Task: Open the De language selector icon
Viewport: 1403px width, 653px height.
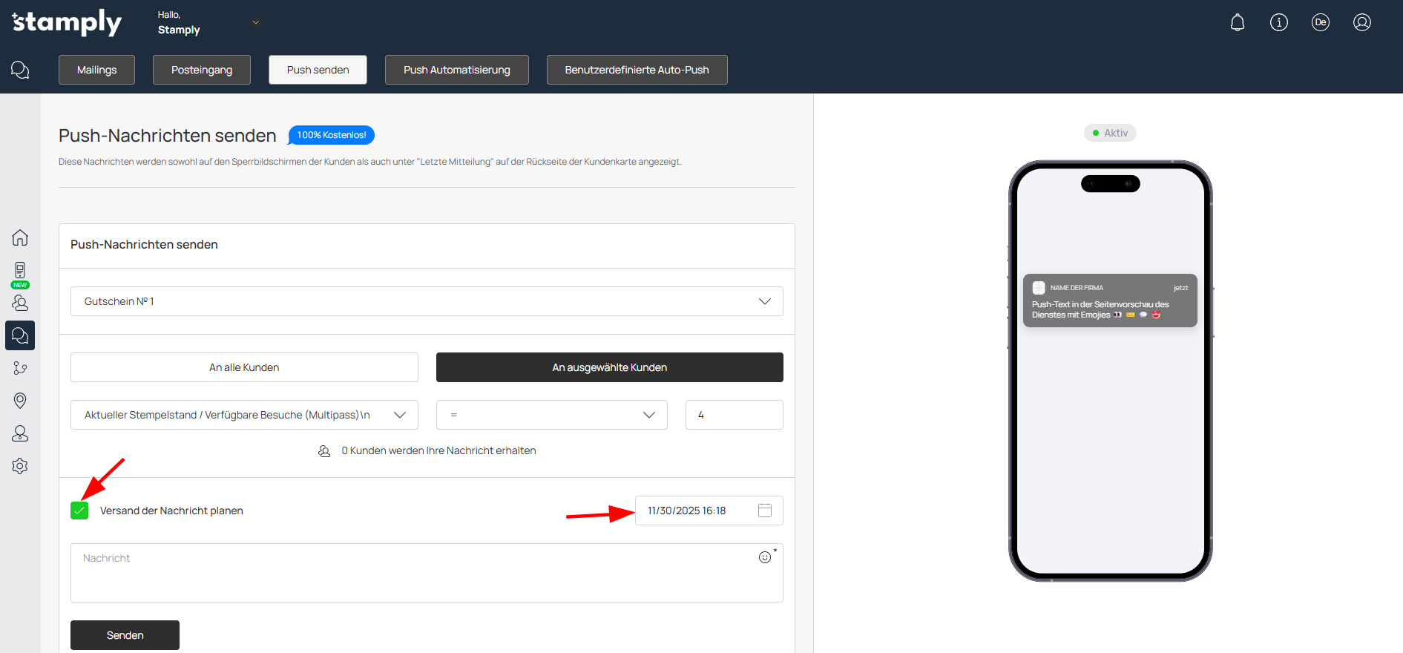Action: pos(1320,23)
